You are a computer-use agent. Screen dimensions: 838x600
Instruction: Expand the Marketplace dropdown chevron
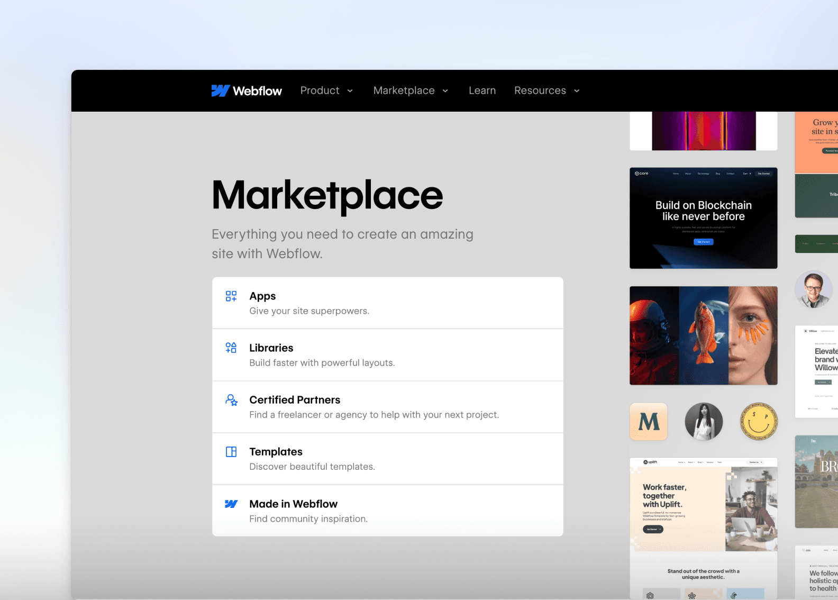pos(445,91)
